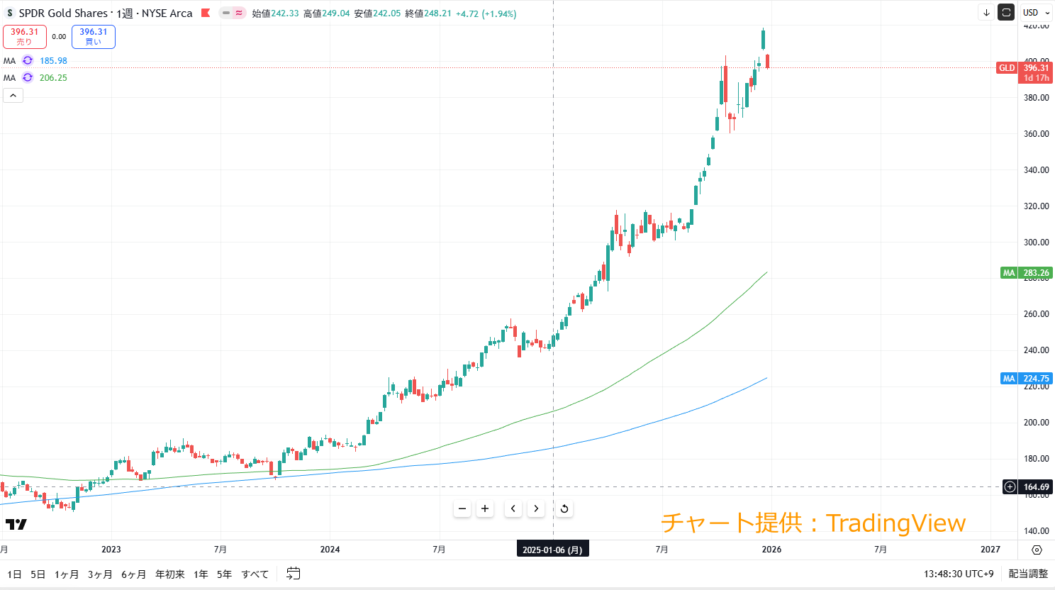Reset the chart view
This screenshot has height=590, width=1055.
point(564,508)
